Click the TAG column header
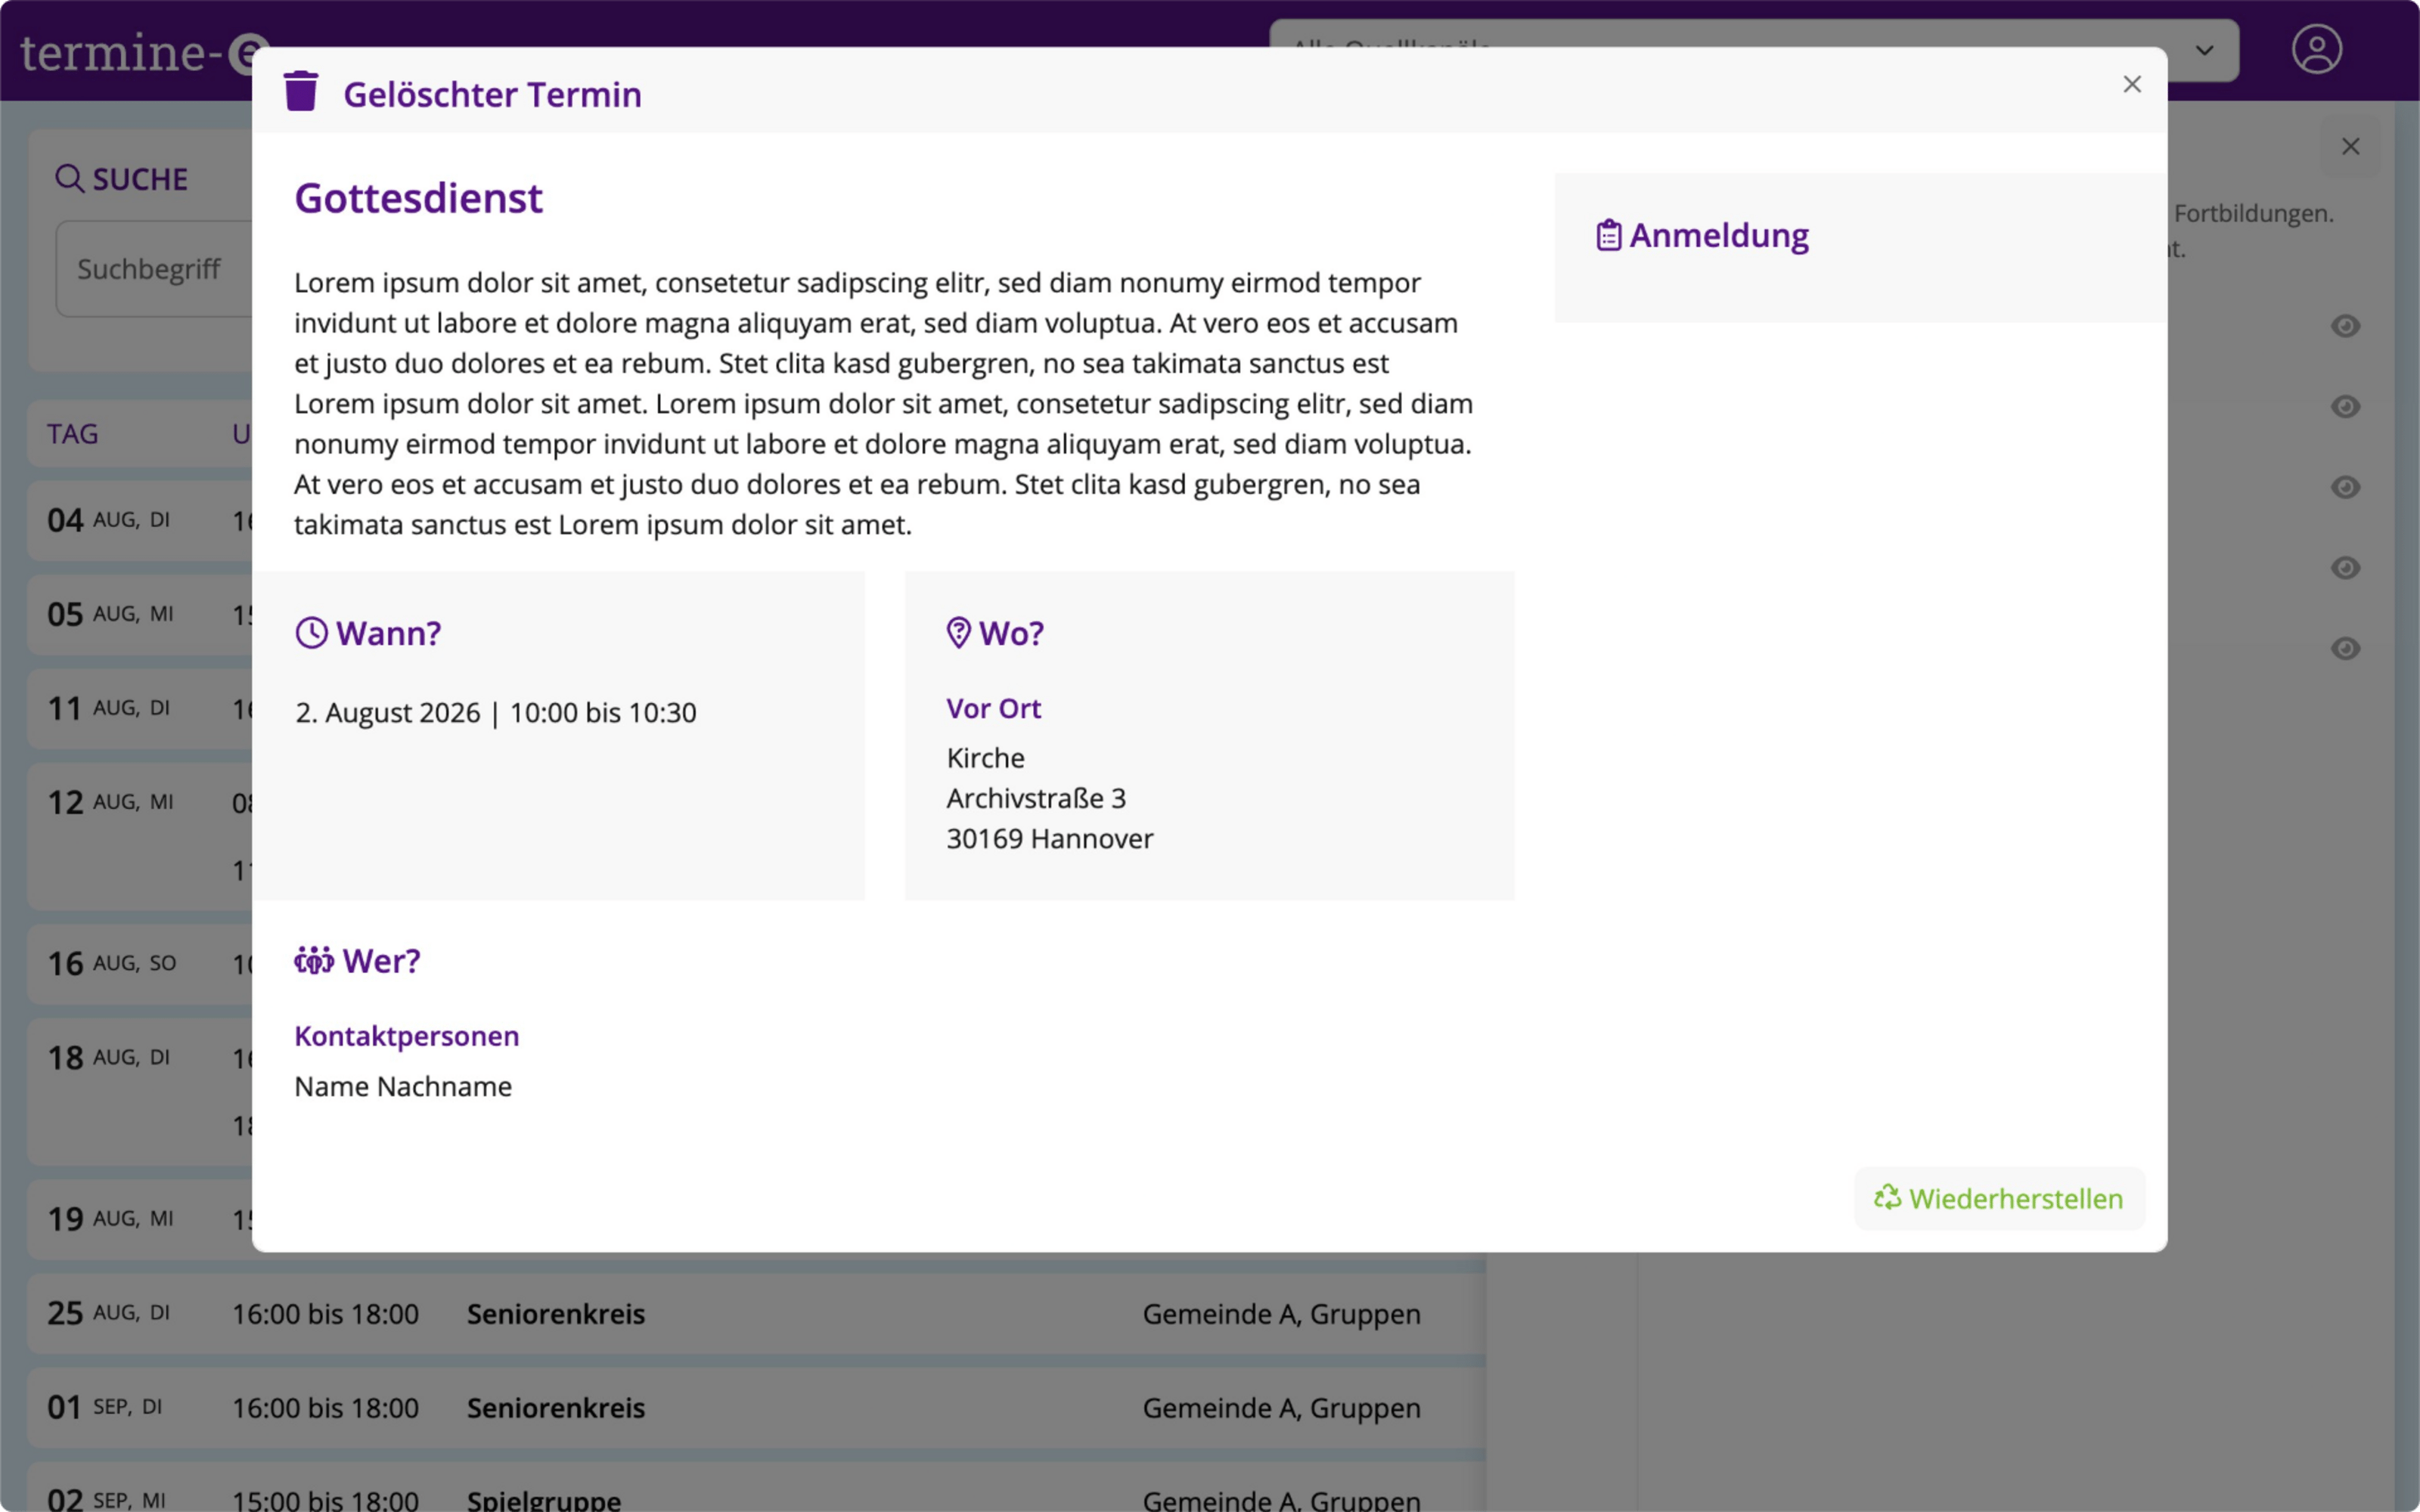Screen dimensions: 2420x1512 [72, 434]
